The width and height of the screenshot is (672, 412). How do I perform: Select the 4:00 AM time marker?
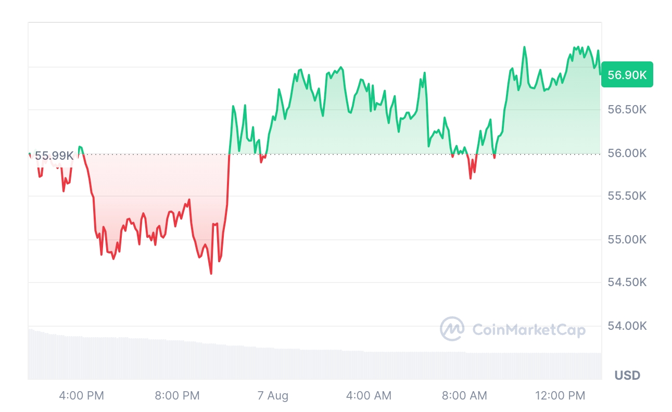(x=369, y=396)
